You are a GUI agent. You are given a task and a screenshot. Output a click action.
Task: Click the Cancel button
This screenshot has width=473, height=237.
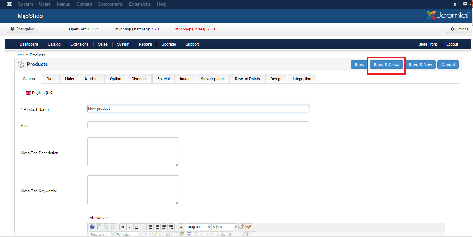click(x=448, y=65)
